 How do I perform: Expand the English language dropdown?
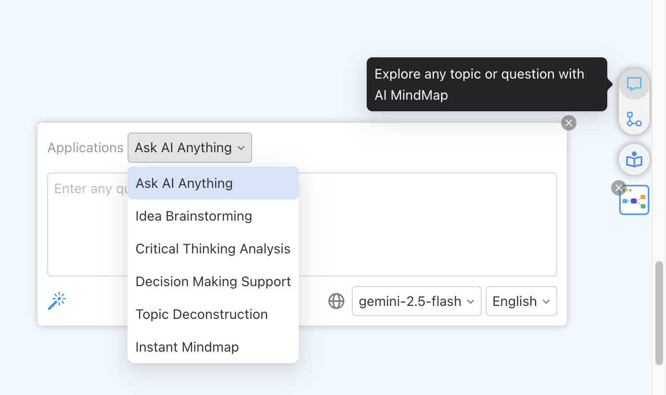pyautogui.click(x=521, y=301)
